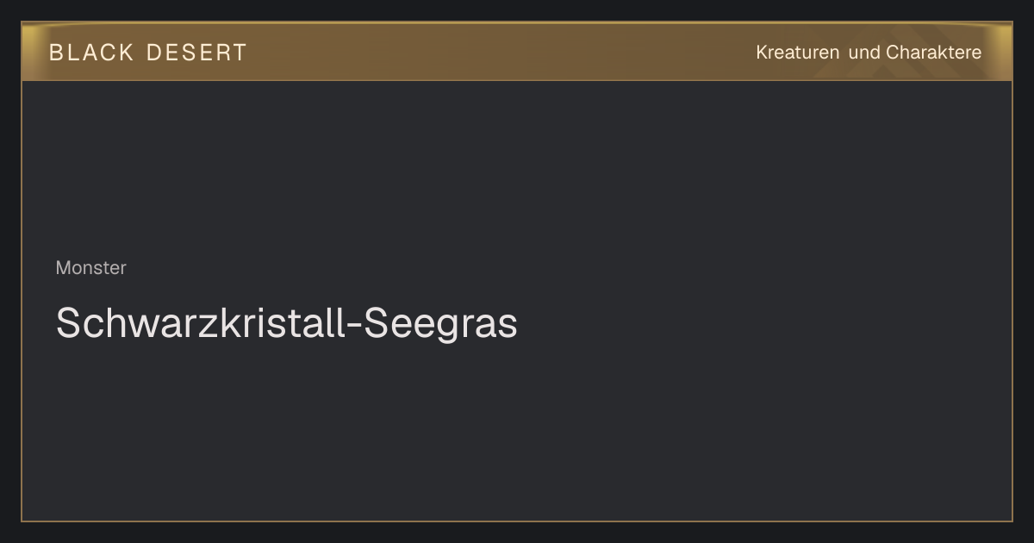1034x543 pixels.
Task: Click the Schwarzkristall-Seegras title
Action: click(286, 324)
